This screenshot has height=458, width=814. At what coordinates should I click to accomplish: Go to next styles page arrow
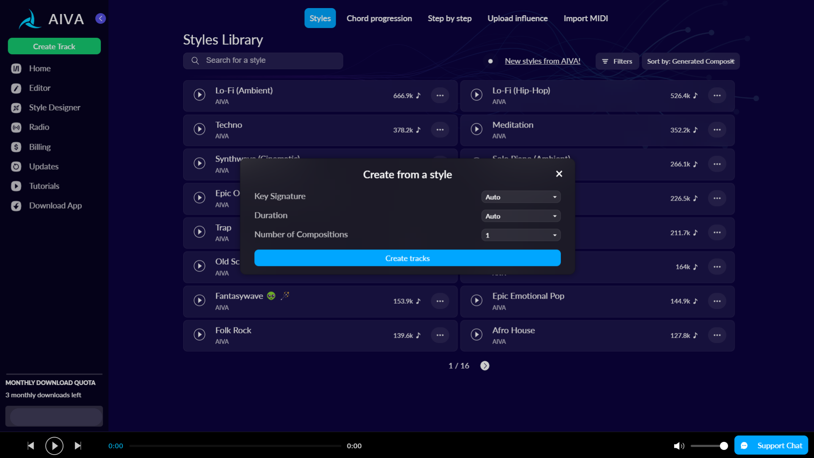(485, 366)
